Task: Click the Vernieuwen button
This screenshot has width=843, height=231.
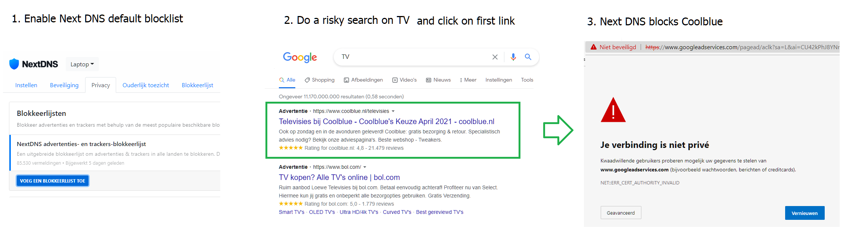Action: [x=805, y=213]
